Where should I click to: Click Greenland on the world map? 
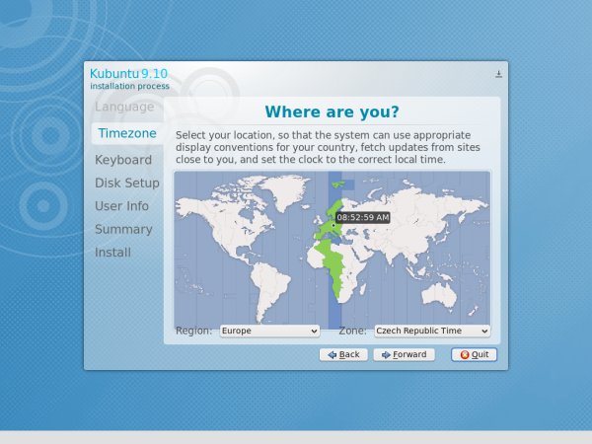pyautogui.click(x=287, y=190)
